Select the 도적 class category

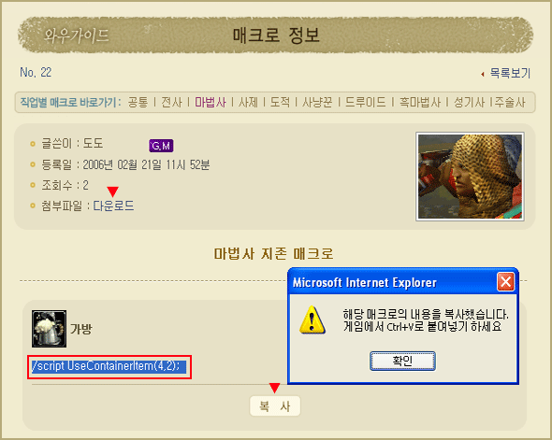click(x=280, y=102)
